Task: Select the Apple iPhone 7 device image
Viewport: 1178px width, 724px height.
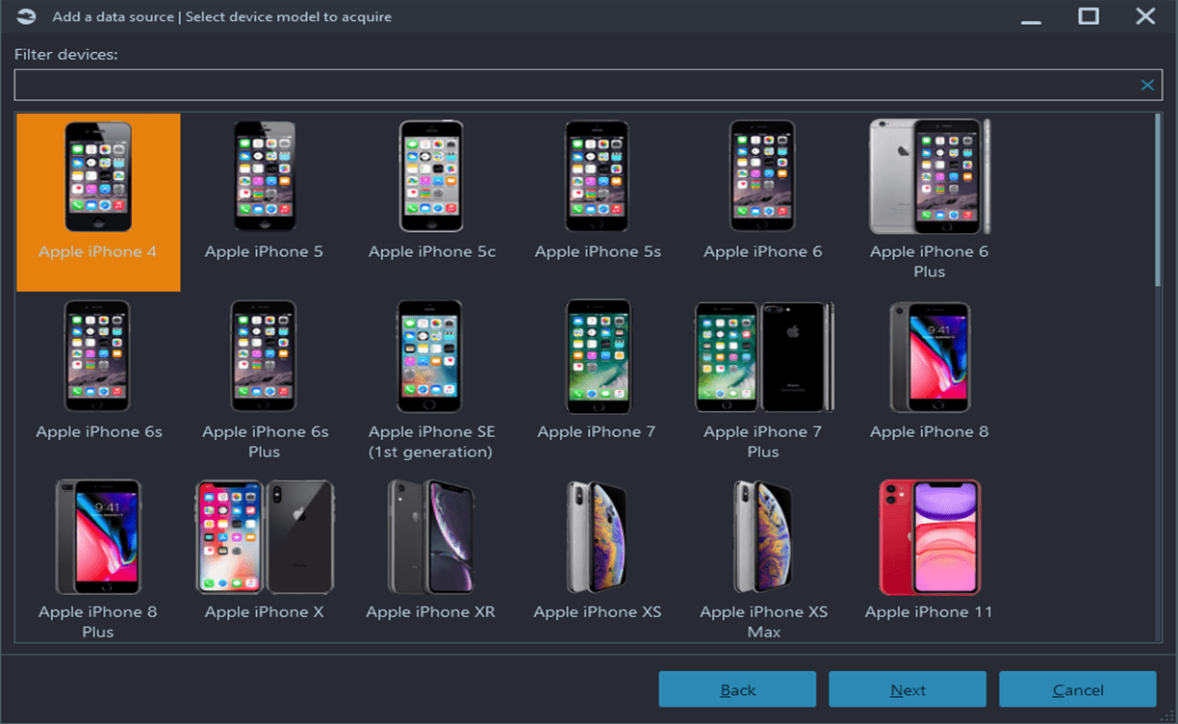Action: tap(599, 356)
